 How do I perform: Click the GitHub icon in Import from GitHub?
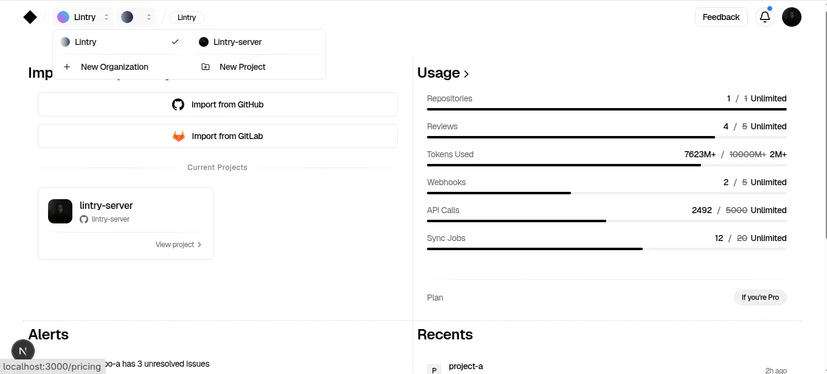click(178, 104)
